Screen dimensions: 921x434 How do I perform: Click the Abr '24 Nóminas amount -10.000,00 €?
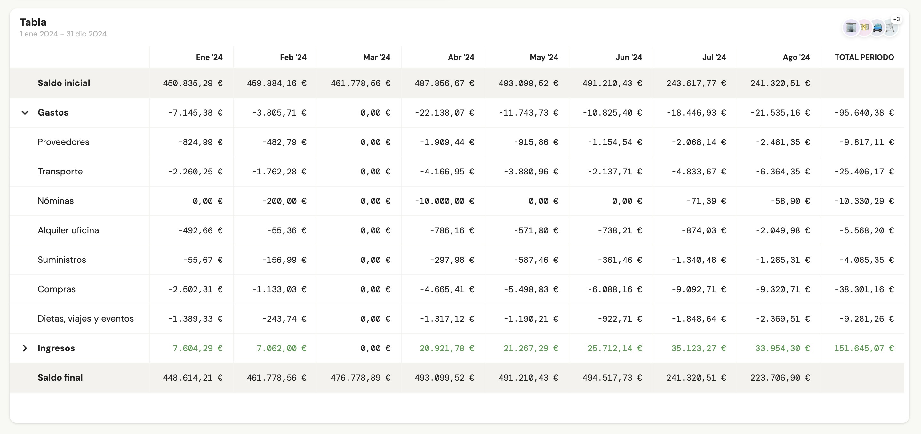point(444,201)
